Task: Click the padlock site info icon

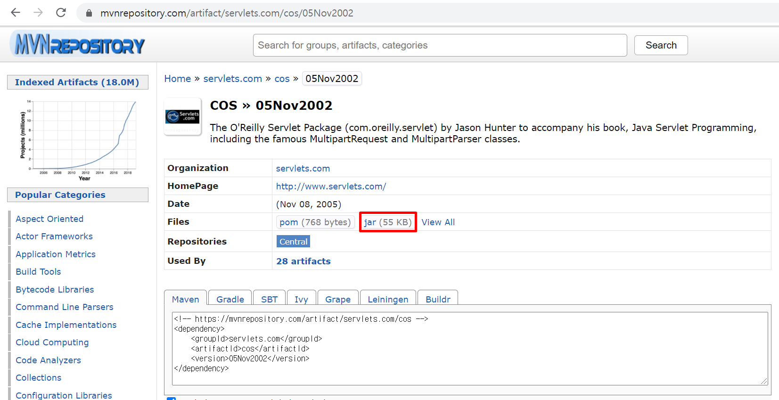Action: pos(89,13)
